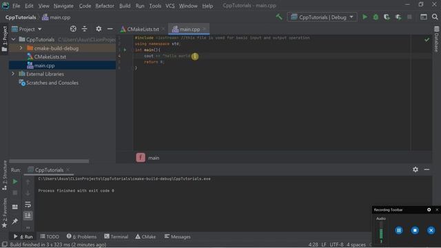The height and width of the screenshot is (248, 441).
Task: Select CMakeLists.txt in the project tree
Action: (x=50, y=56)
